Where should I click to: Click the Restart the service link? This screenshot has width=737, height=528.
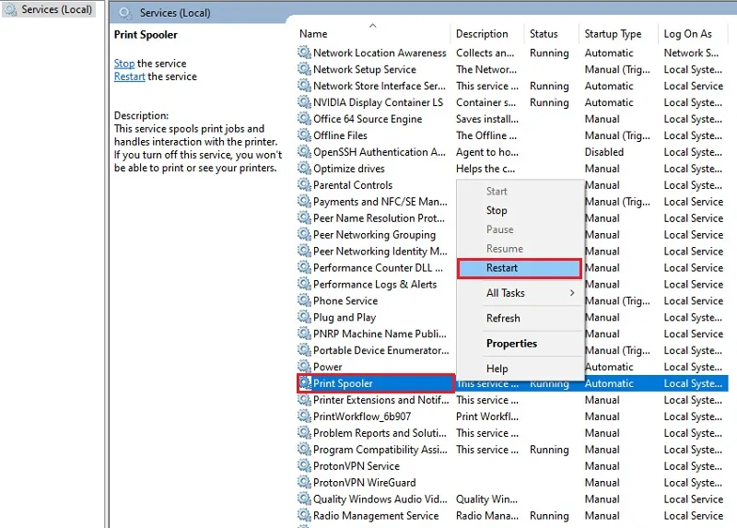[130, 76]
